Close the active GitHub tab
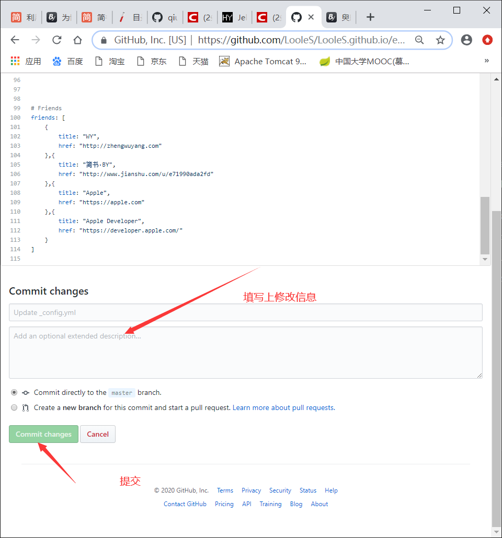The image size is (502, 538). click(x=311, y=17)
